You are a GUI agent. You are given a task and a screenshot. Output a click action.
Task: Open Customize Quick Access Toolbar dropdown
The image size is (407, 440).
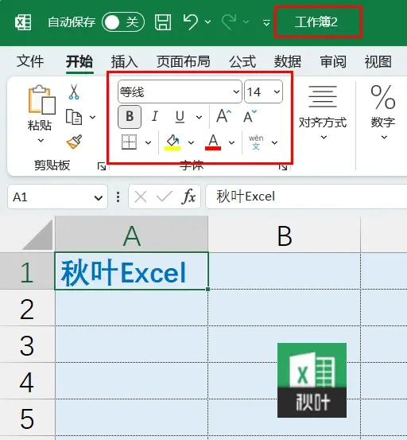(x=266, y=22)
